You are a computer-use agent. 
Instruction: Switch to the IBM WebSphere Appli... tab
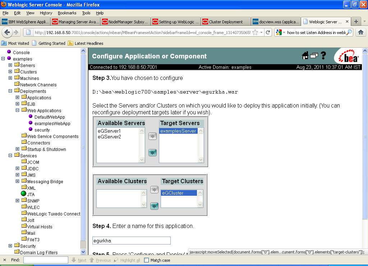[x=26, y=22]
